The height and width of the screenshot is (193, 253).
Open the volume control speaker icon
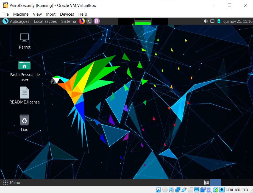click(x=205, y=21)
